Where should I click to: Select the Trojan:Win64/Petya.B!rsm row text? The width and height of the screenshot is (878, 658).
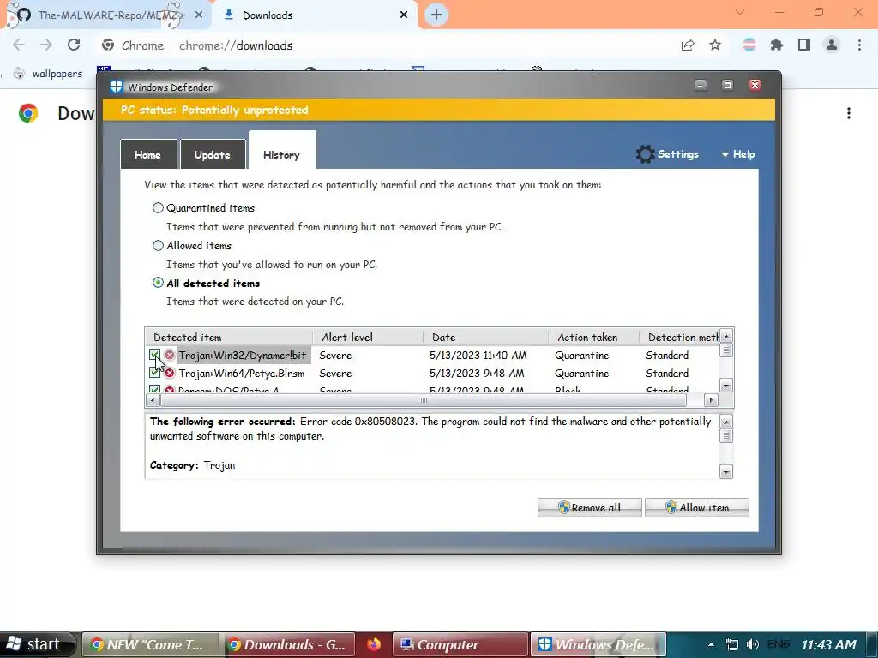(241, 374)
